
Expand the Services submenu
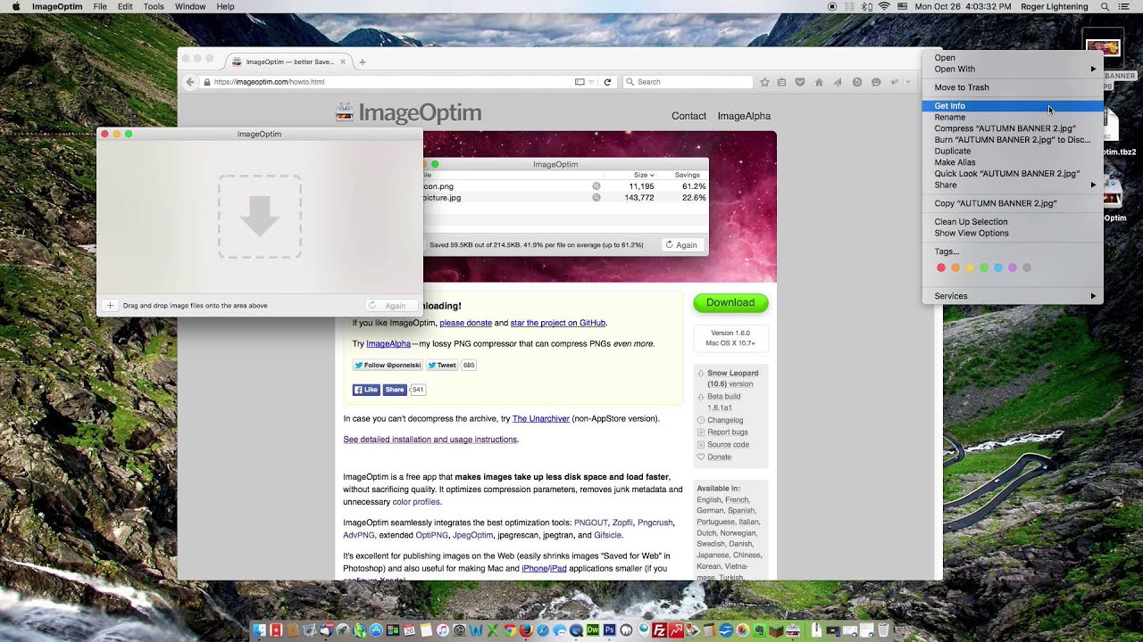pos(1013,296)
